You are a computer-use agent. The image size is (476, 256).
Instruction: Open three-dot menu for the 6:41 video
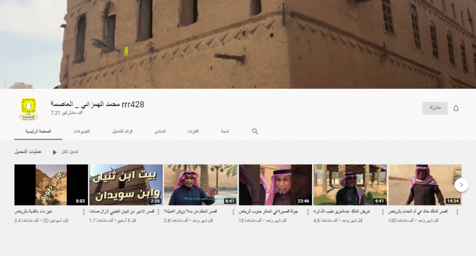click(234, 212)
